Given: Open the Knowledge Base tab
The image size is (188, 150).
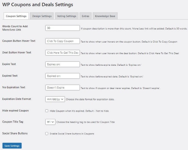Looking at the screenshot, I should pos(105,16).
